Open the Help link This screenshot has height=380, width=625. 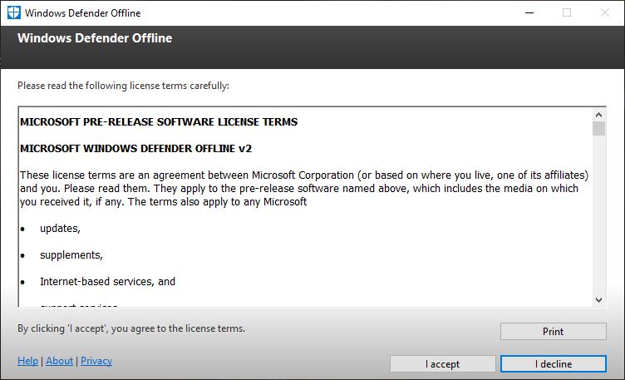[x=27, y=361]
